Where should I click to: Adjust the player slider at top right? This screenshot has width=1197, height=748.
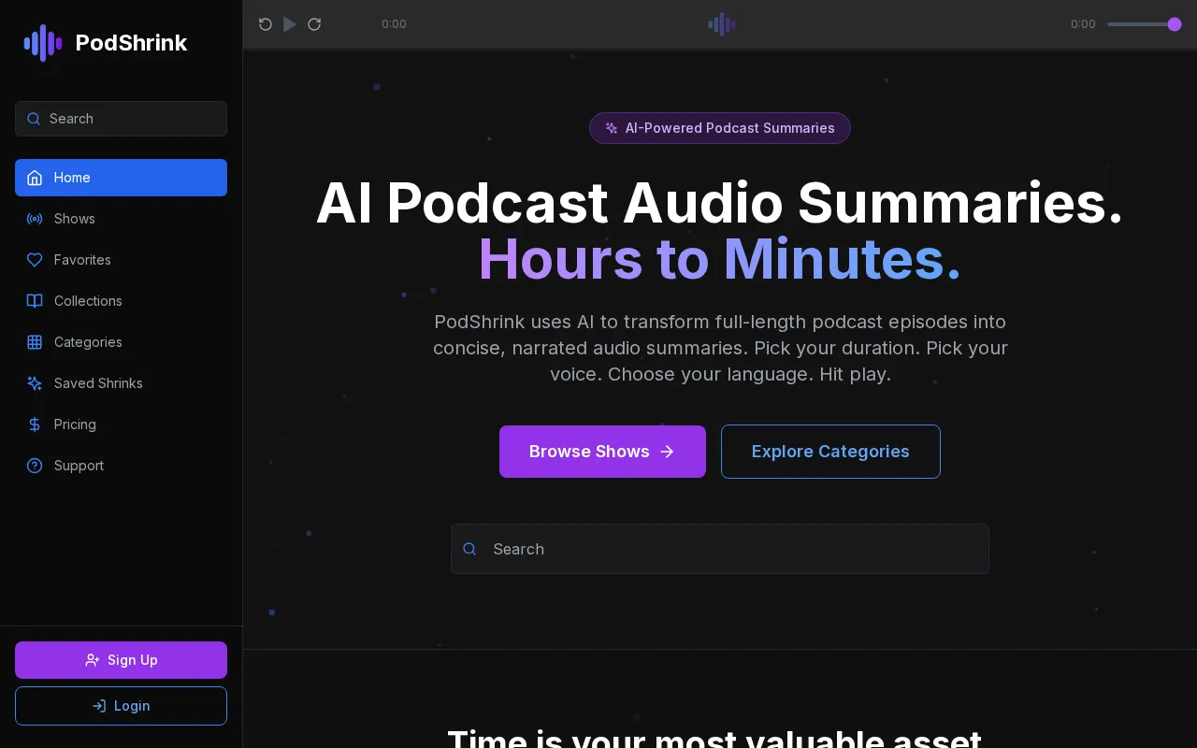pyautogui.click(x=1145, y=24)
